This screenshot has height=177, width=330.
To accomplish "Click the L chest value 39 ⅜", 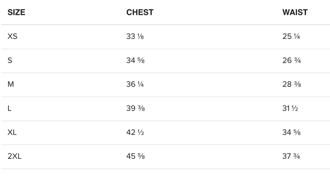I will 135,109.
